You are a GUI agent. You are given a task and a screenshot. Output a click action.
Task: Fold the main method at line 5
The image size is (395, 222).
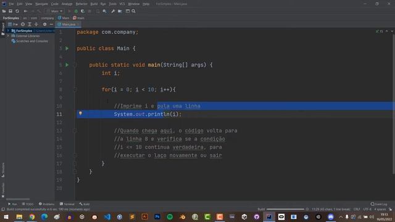pyautogui.click(x=75, y=65)
